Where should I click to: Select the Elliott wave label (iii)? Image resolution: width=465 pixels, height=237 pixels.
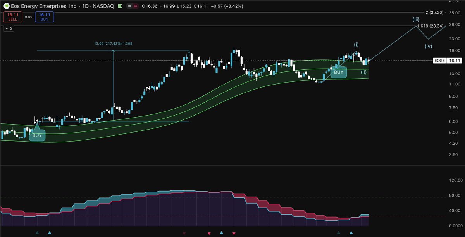[416, 19]
